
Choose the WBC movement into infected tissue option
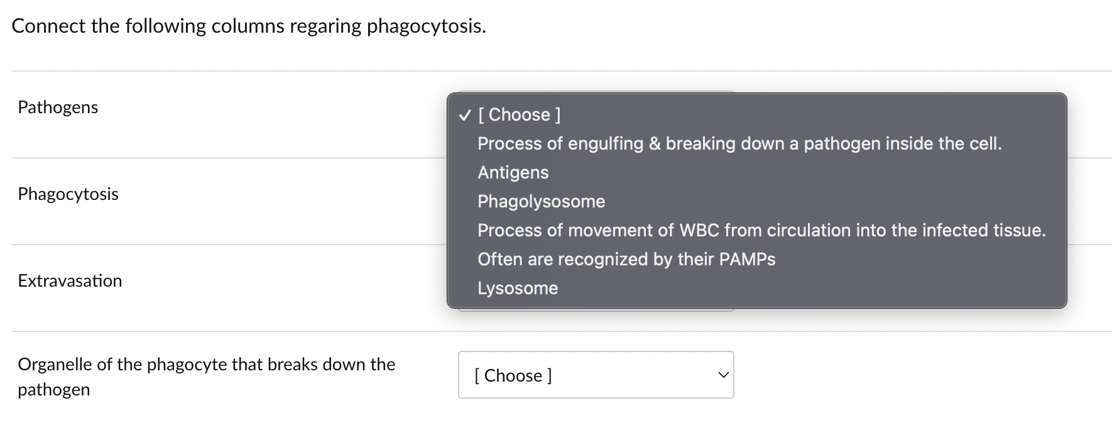[762, 230]
